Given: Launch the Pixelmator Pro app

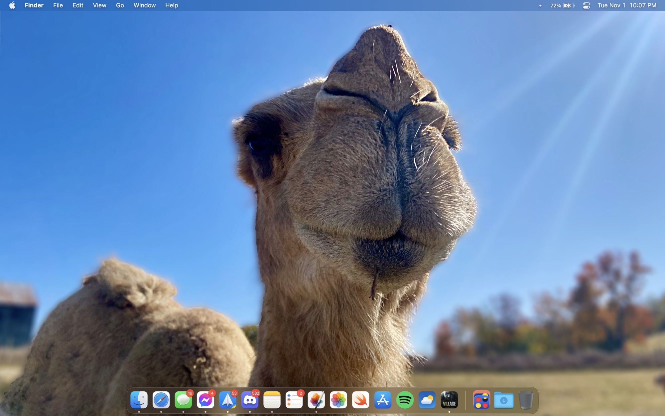Looking at the screenshot, I should pos(316,400).
